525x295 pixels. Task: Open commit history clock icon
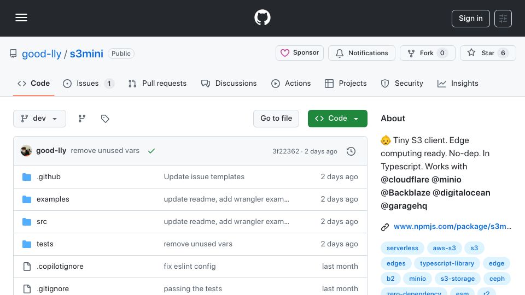pyautogui.click(x=351, y=151)
